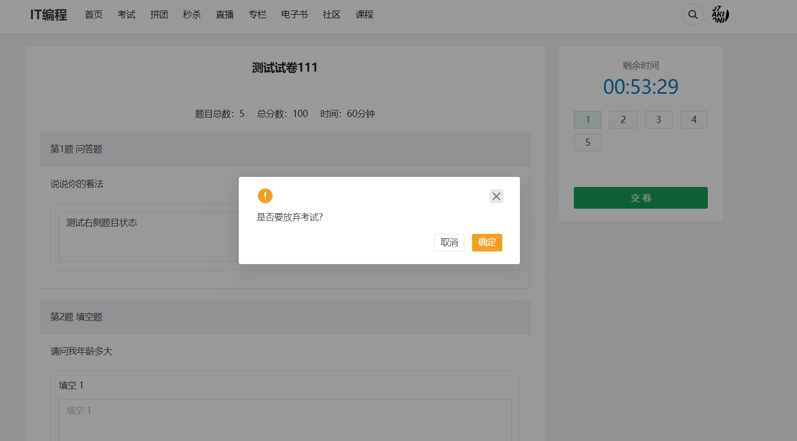
Task: Open 秒杀 in navigation bar
Action: coord(192,15)
